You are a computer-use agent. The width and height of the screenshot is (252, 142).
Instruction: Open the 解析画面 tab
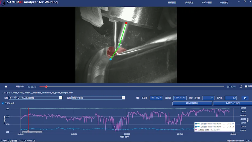tap(172, 2)
